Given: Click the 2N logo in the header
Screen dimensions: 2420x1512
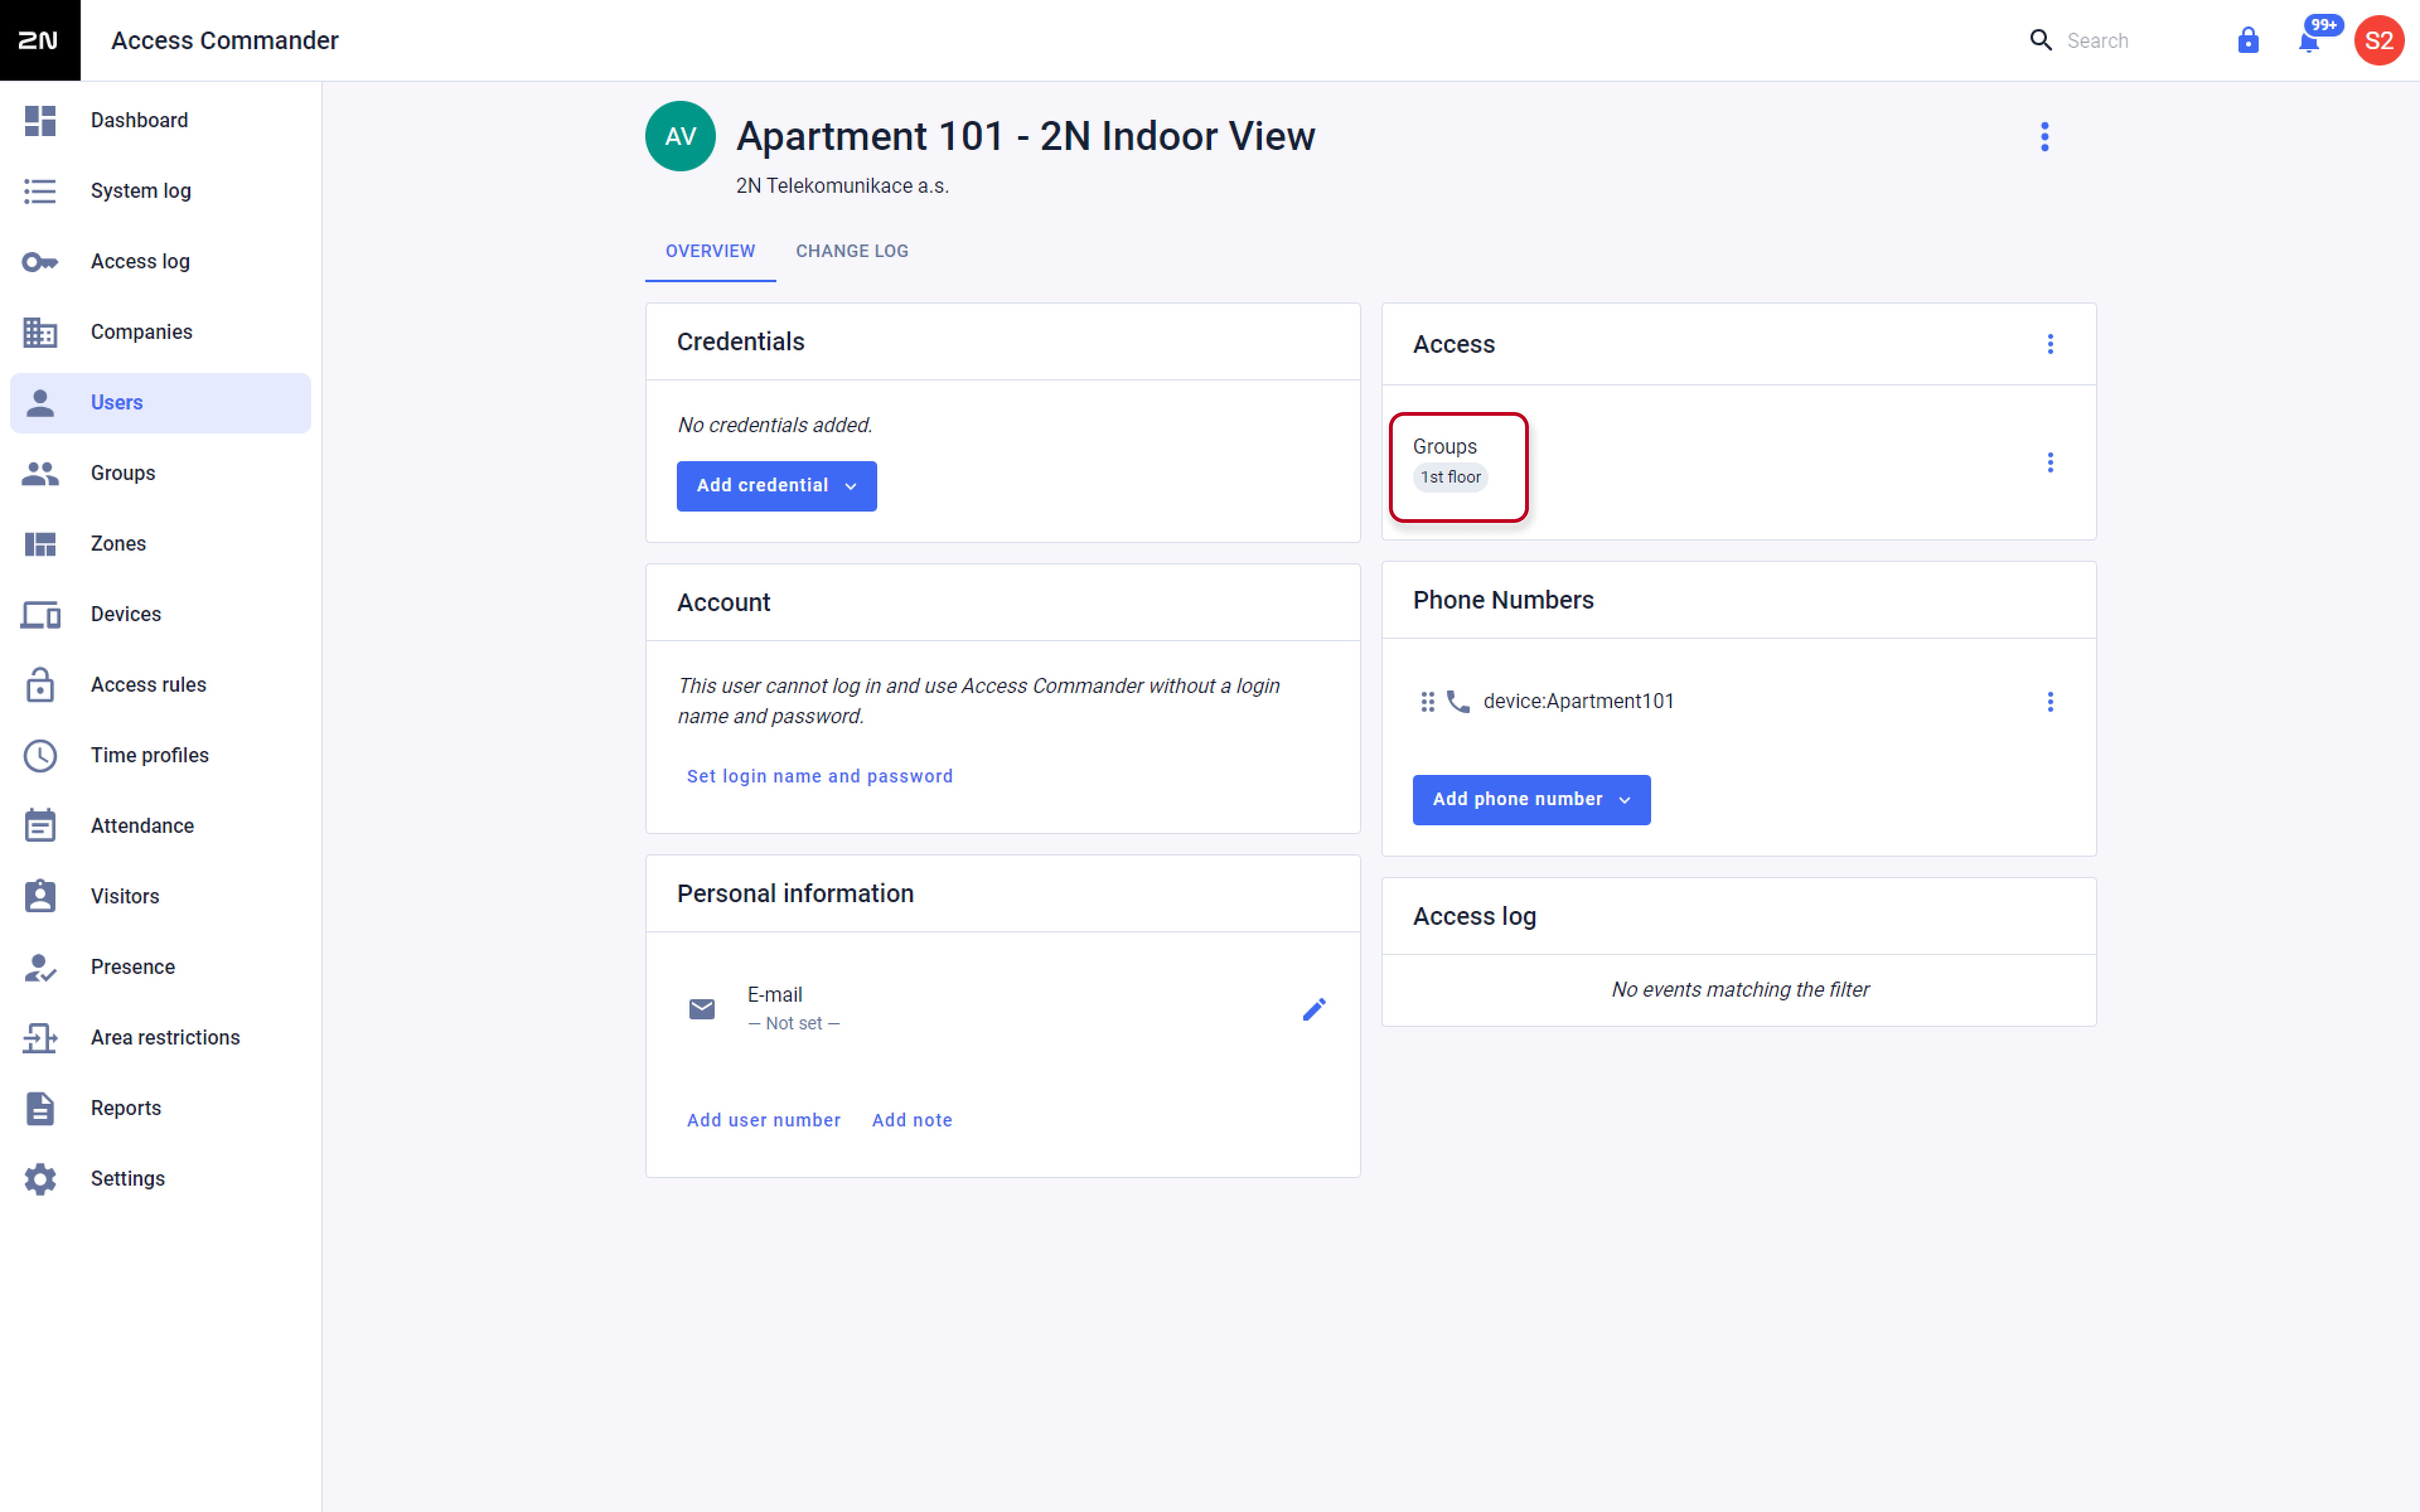Looking at the screenshot, I should point(40,40).
